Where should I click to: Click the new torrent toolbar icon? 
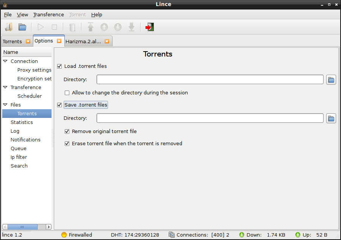[9, 27]
